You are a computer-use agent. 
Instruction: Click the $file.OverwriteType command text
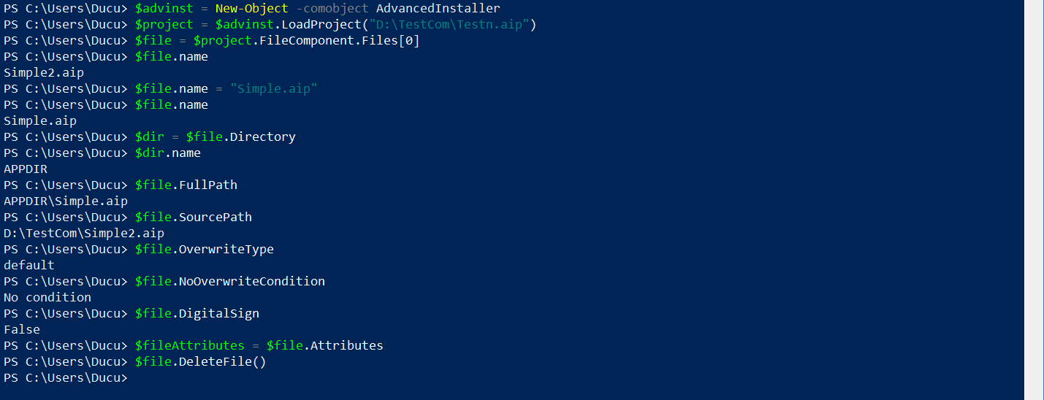[x=205, y=250]
